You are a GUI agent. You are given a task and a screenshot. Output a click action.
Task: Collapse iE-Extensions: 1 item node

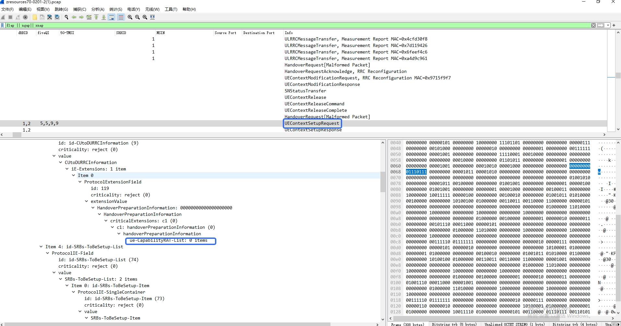point(67,169)
